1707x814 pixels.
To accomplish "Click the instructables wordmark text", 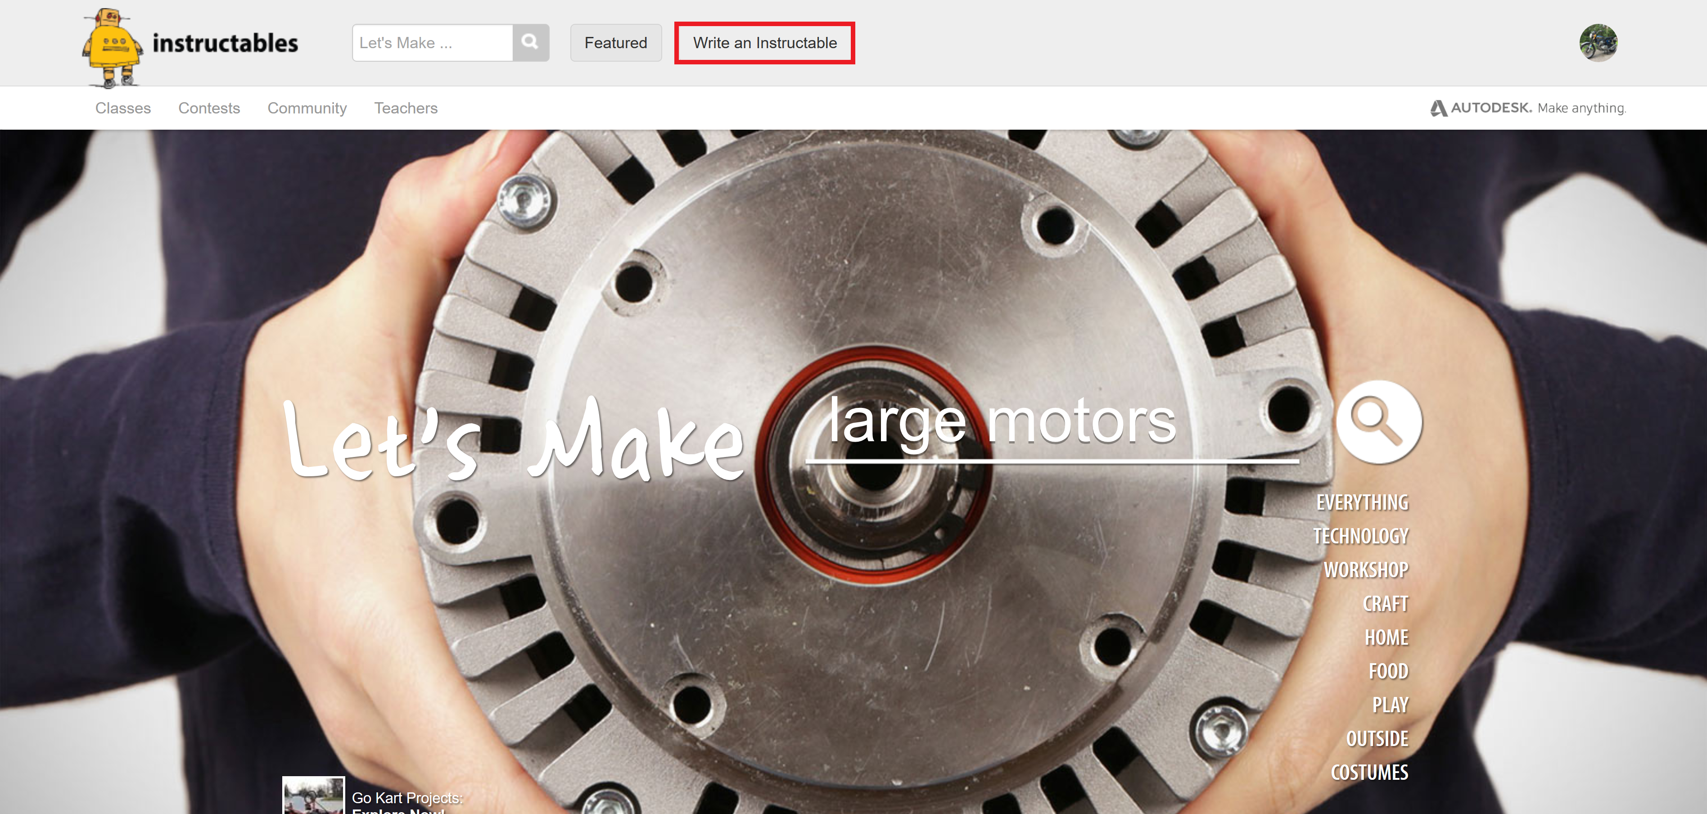I will coord(225,43).
